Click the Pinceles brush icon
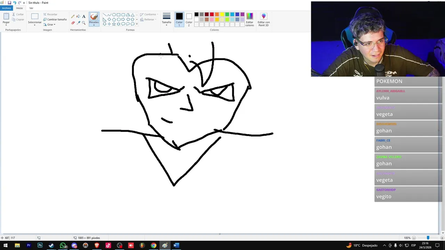Screen dimensions: 445x250 [x=94, y=16]
